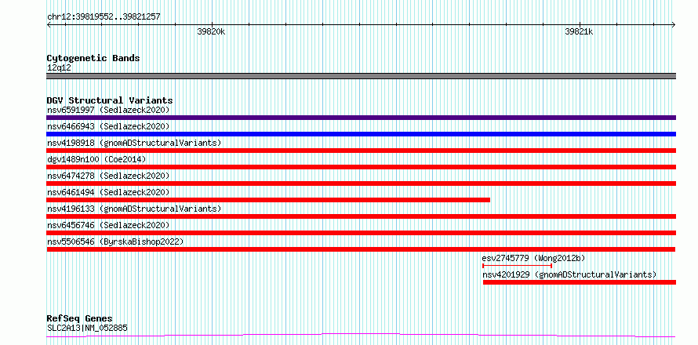Viewport: 698px width, 345px height.
Task: Click the dgv1489n100 (Coe2014) label
Action: click(x=96, y=159)
